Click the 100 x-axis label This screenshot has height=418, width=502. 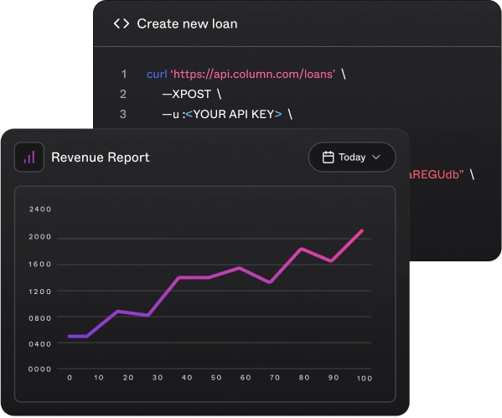(365, 379)
